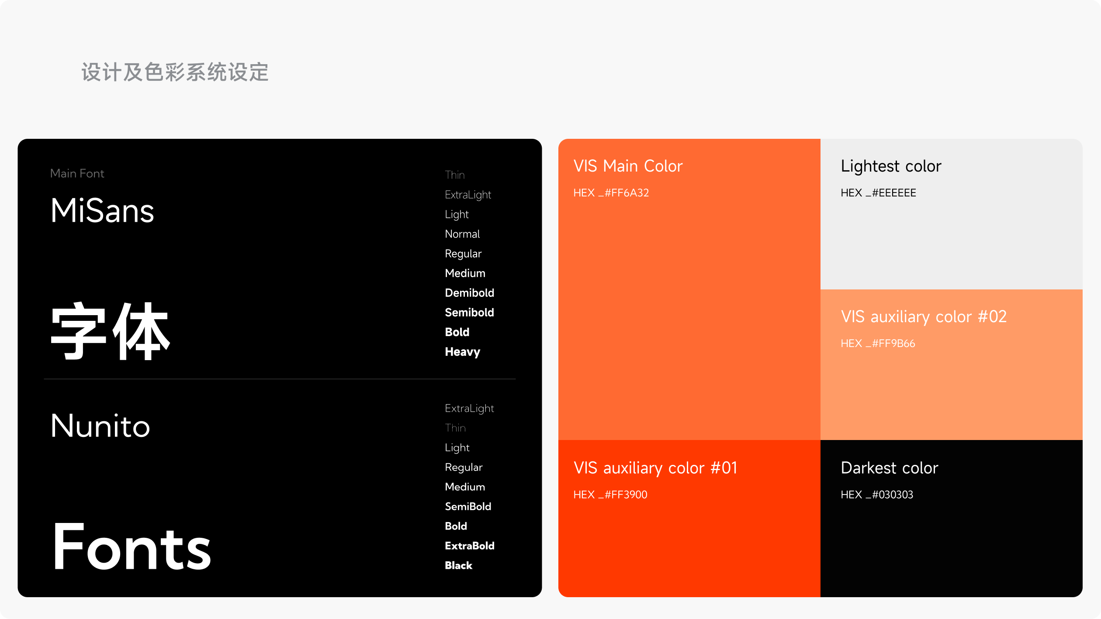Click the HEX _#FF9B66 code text
Screen dimensions: 1101x619
pyautogui.click(x=878, y=344)
